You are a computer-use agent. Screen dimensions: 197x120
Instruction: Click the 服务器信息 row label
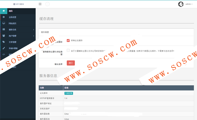pyautogui.click(x=45, y=114)
